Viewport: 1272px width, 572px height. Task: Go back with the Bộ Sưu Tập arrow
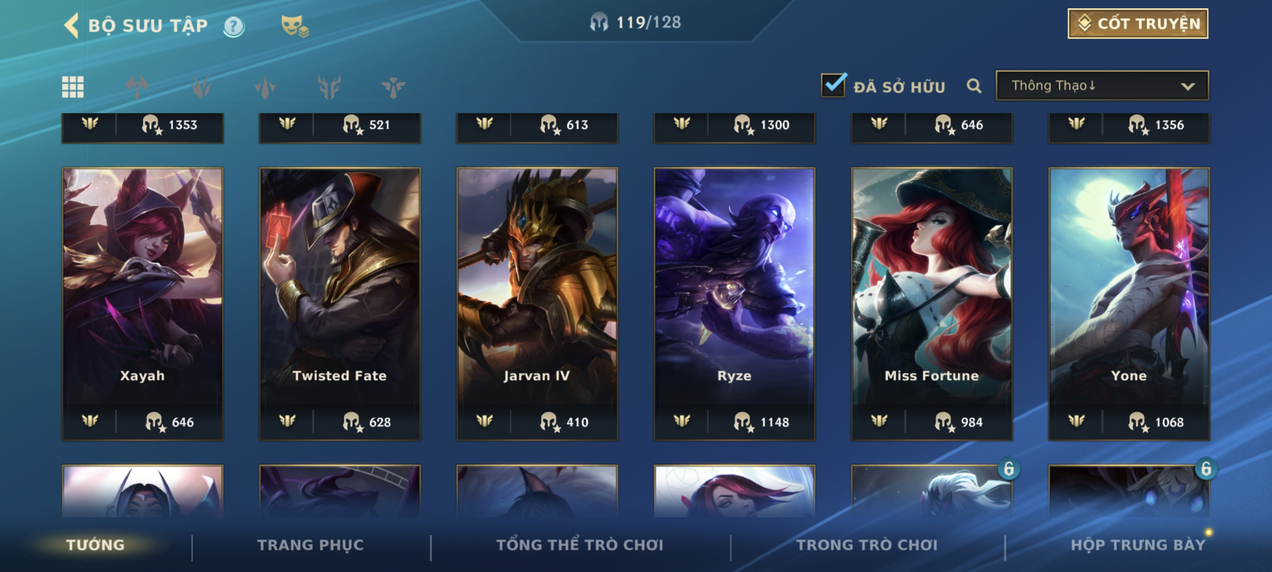(72, 25)
